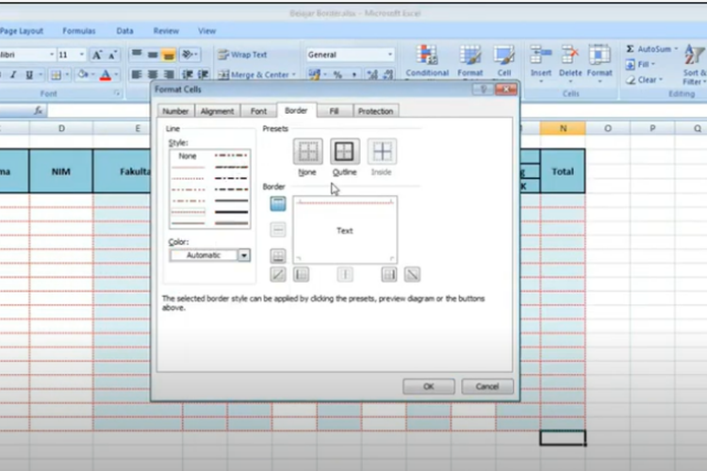707x471 pixels.
Task: Switch to the Fill tab
Action: pyautogui.click(x=334, y=111)
